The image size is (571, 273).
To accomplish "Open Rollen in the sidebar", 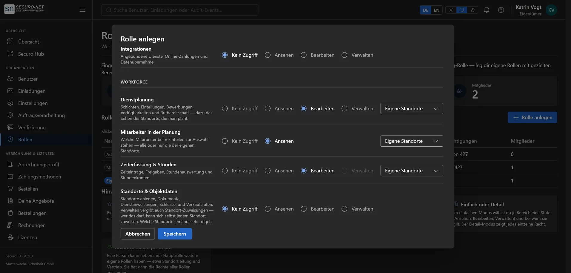I will [x=46, y=139].
